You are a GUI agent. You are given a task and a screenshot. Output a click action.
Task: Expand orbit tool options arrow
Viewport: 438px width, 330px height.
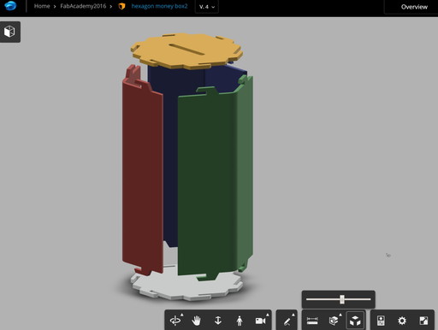click(182, 315)
